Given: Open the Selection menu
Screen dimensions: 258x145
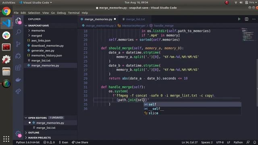Looking at the screenshot, I should point(34,13).
